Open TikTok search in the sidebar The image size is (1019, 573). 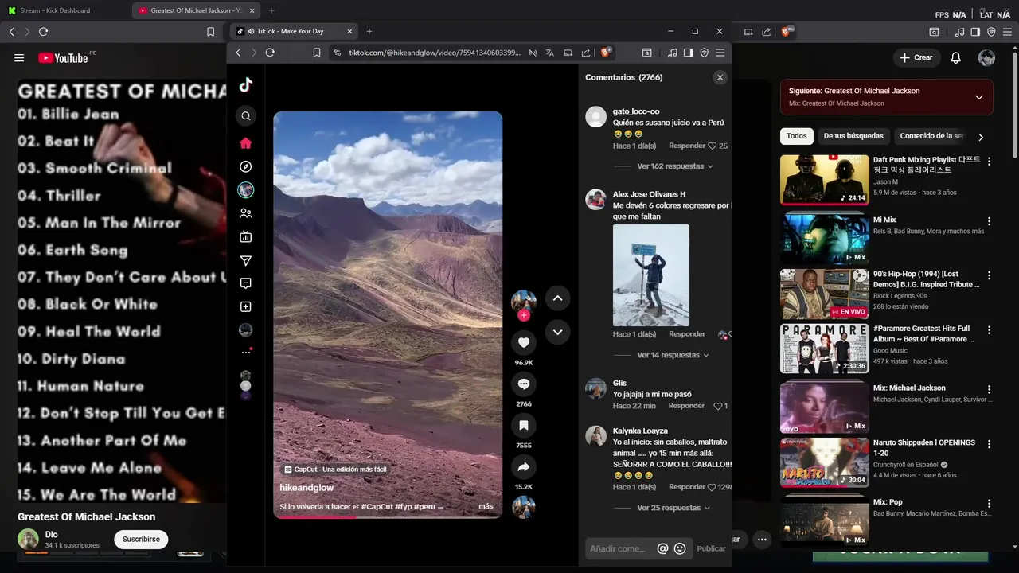246,116
